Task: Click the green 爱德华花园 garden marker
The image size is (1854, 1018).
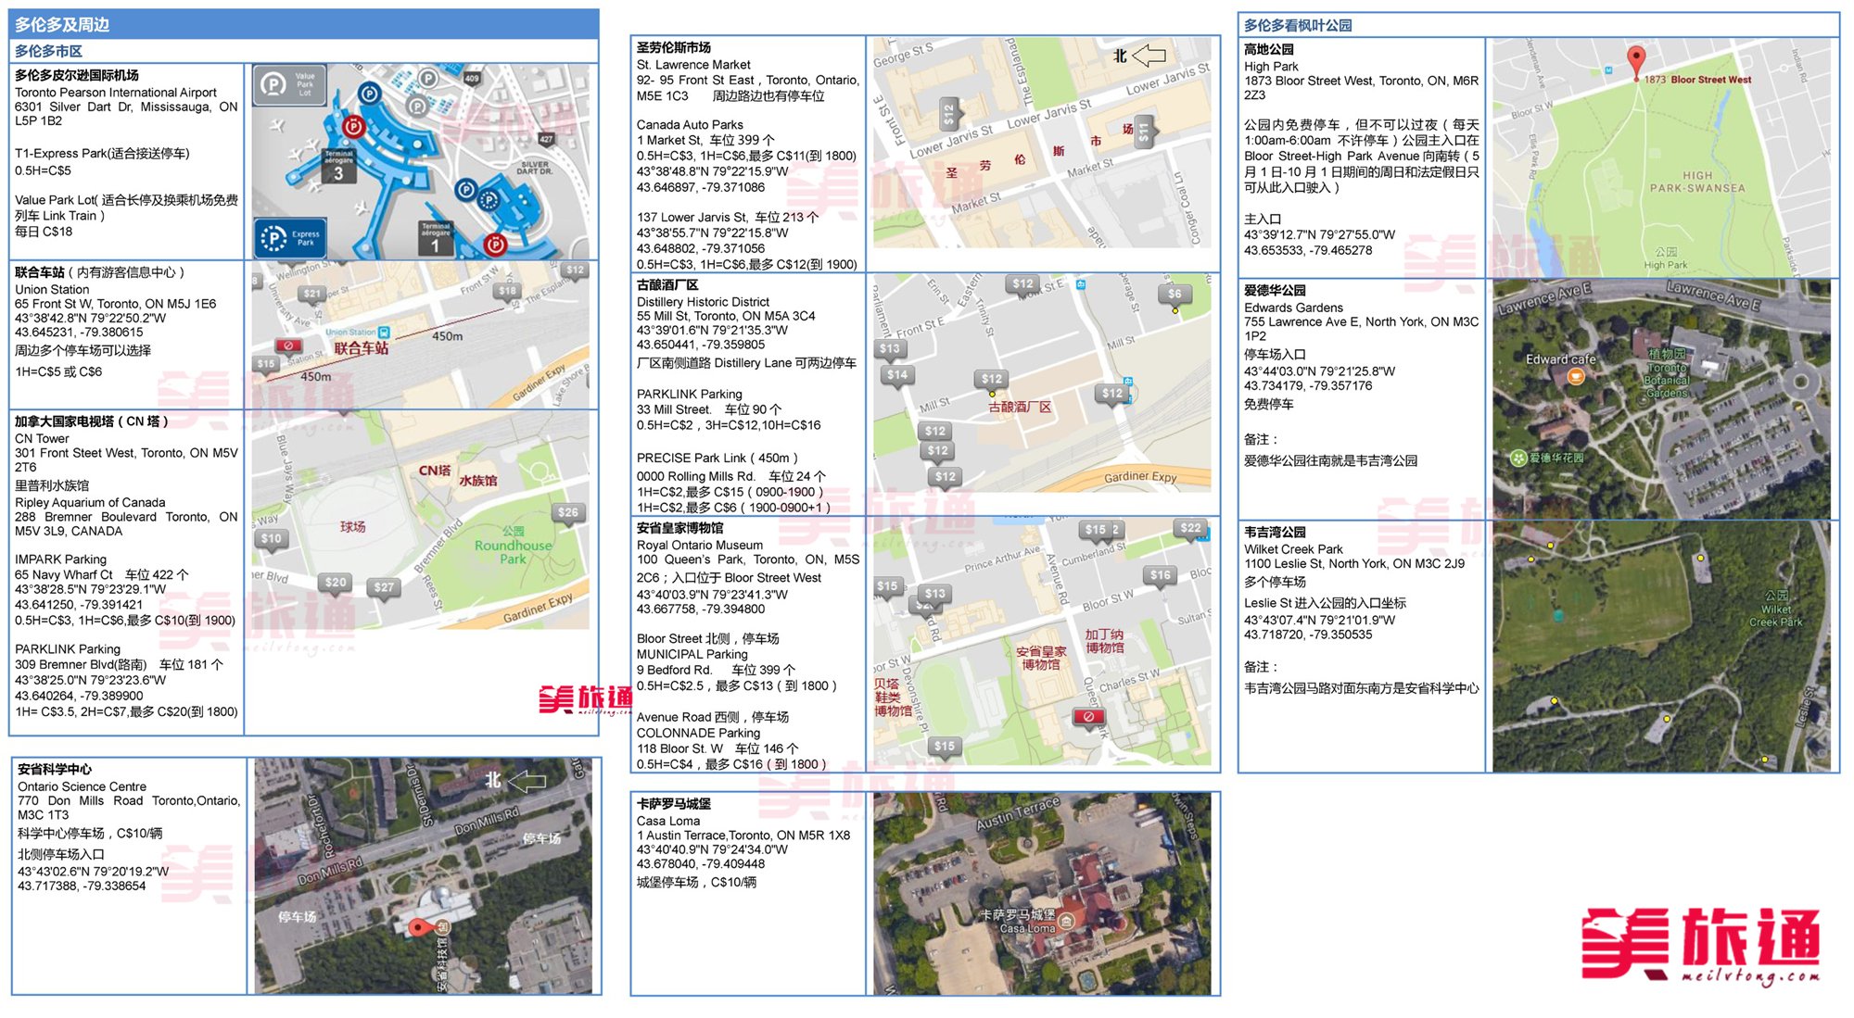Action: [1517, 458]
